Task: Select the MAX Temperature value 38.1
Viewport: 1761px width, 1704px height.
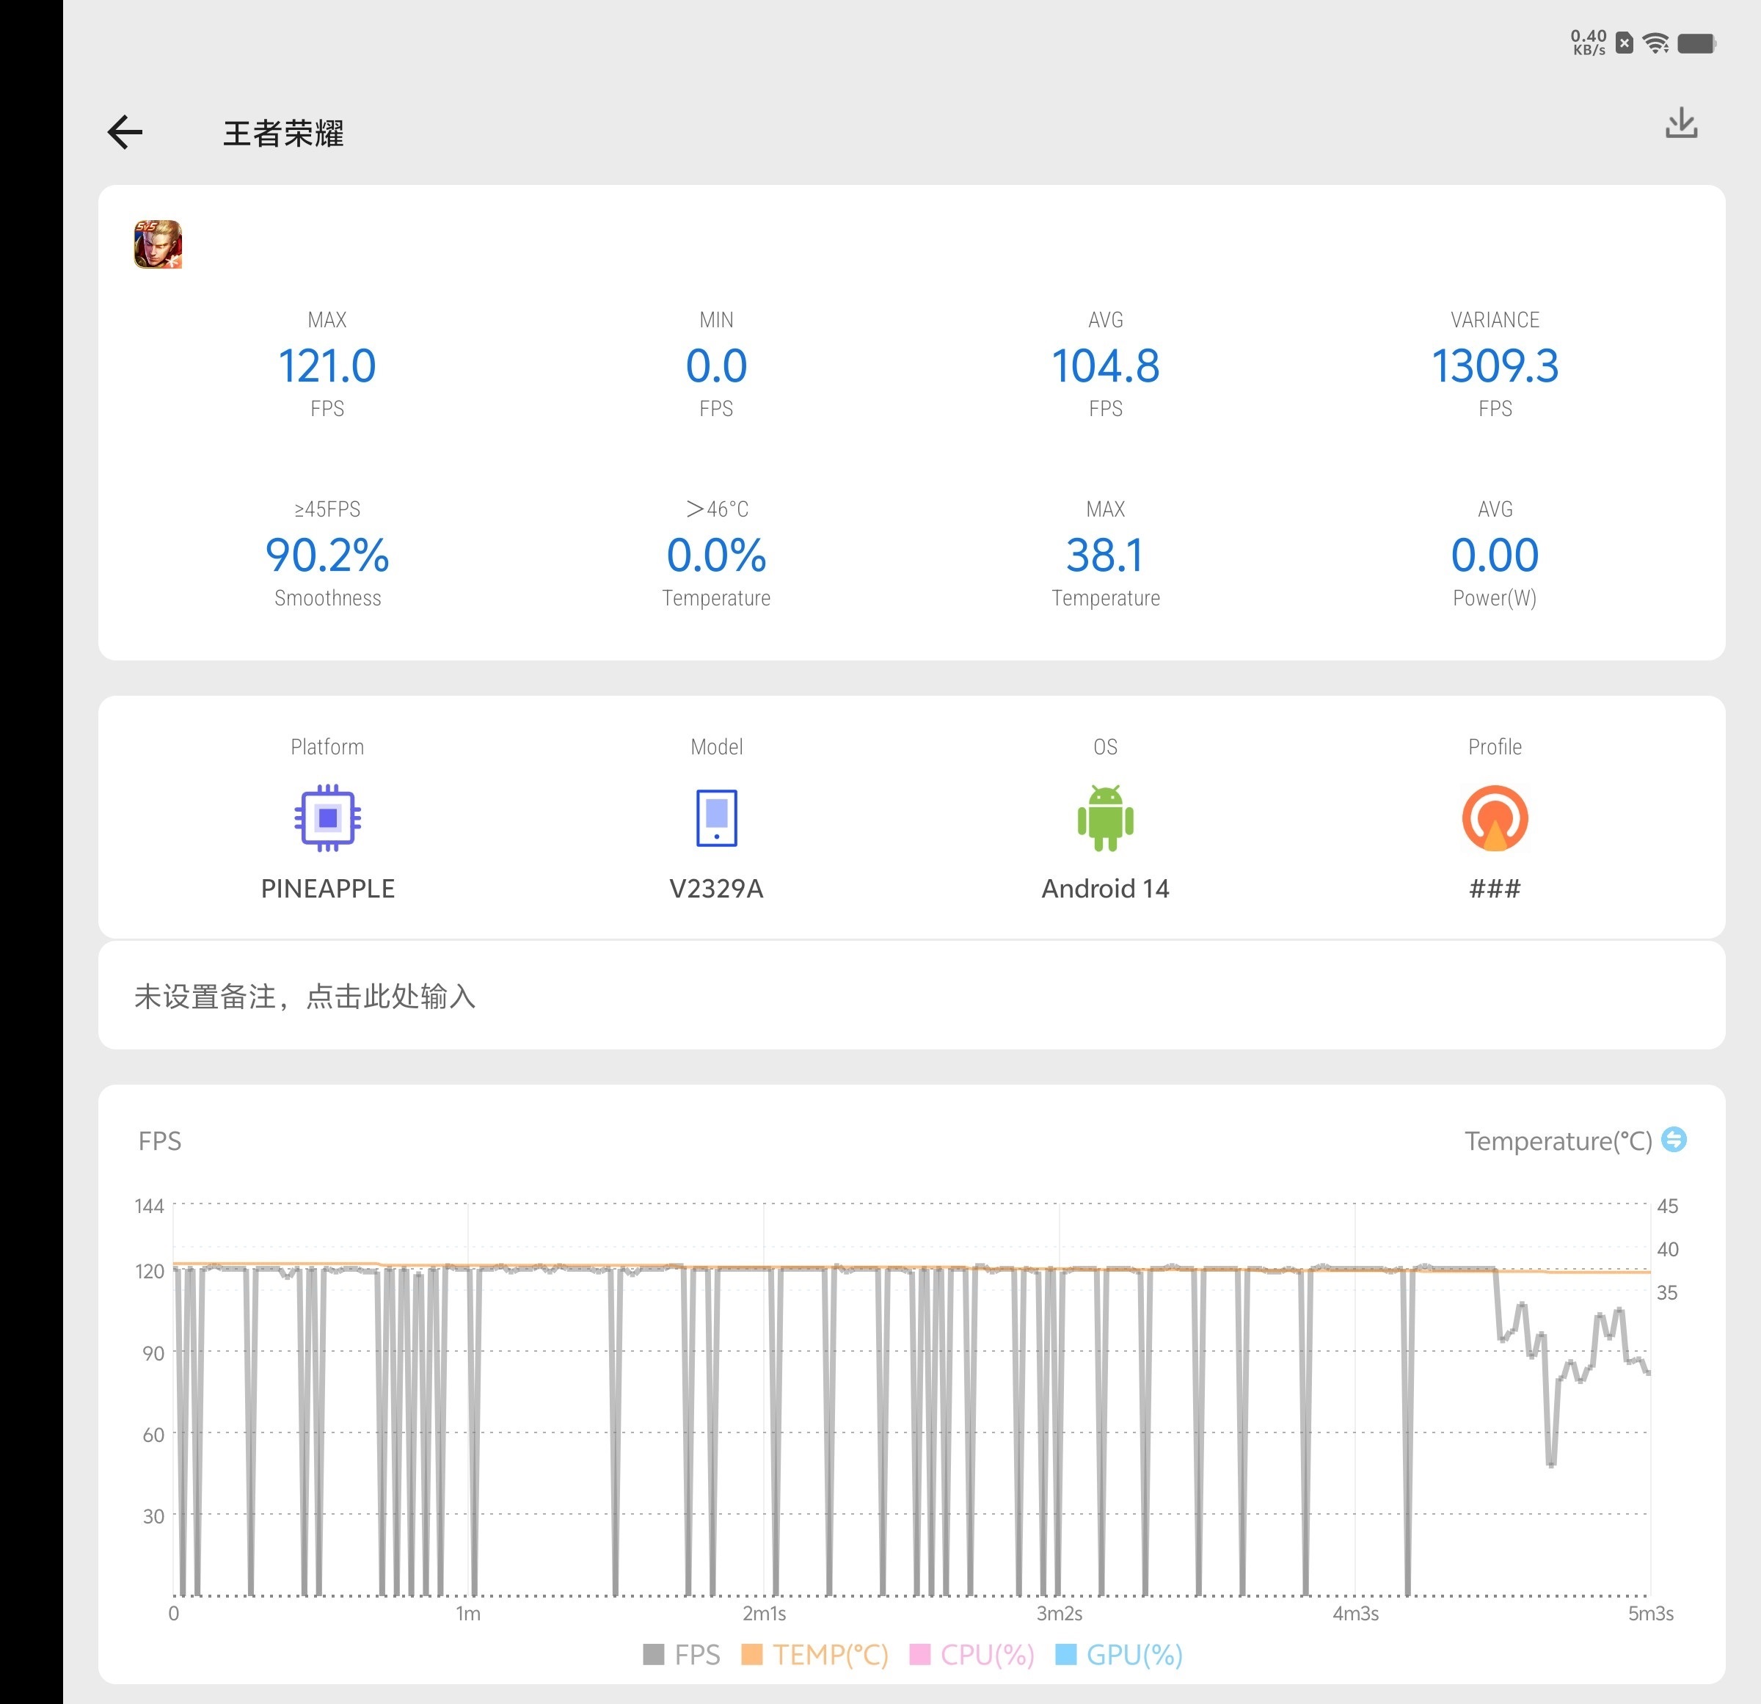Action: tap(1105, 555)
